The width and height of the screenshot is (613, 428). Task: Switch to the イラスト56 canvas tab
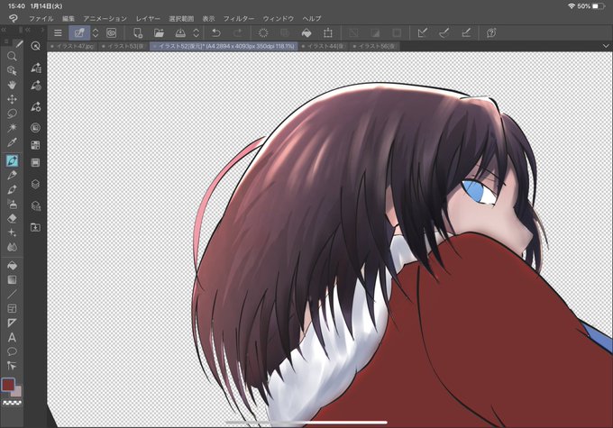(x=375, y=46)
